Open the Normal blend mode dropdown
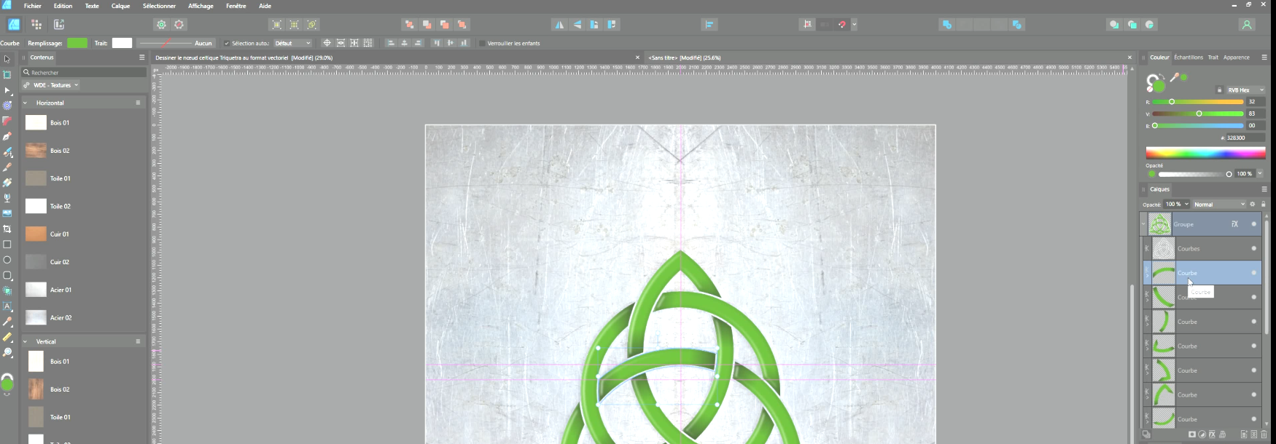Image resolution: width=1276 pixels, height=444 pixels. 1219,205
